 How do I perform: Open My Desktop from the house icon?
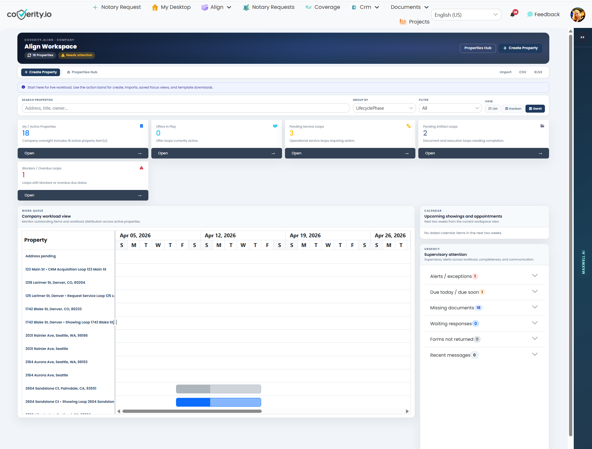tap(155, 7)
